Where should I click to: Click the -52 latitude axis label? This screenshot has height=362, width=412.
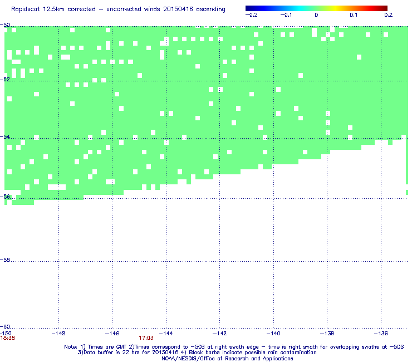(x=5, y=80)
